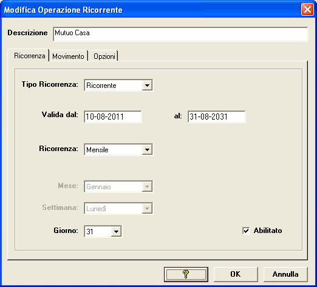Select the Ricorrenza tab
The image size is (317, 287).
[x=29, y=55]
